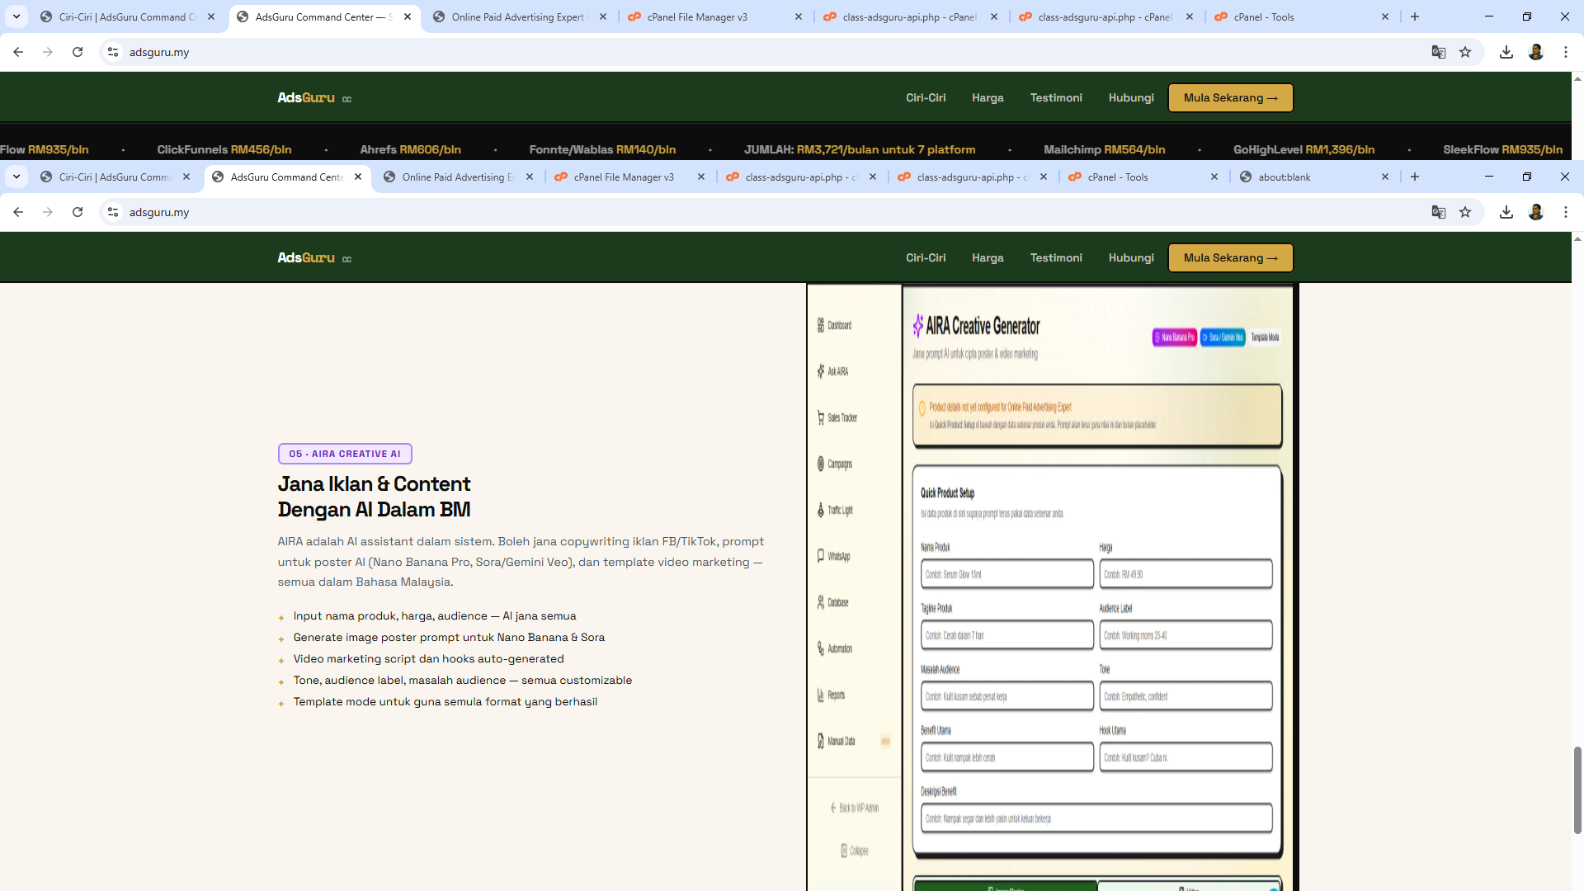The height and width of the screenshot is (891, 1584).
Task: Focus the Nama Produk input field
Action: 1006,574
